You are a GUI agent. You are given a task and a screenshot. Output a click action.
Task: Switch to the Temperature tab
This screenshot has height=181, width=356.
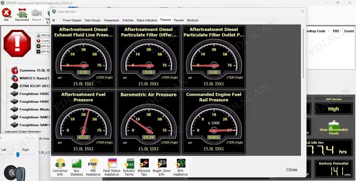111,20
